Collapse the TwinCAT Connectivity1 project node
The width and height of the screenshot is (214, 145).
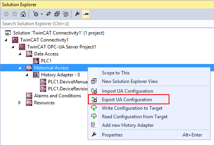tap(6, 40)
